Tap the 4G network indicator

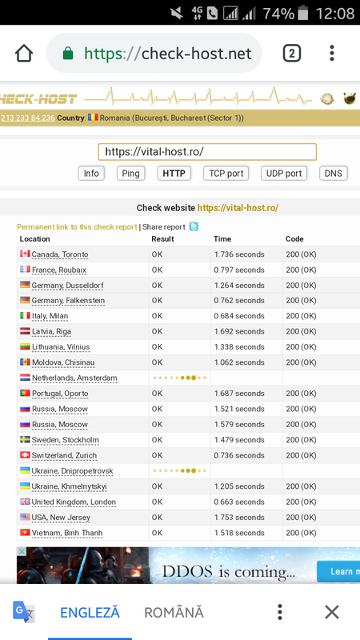tap(197, 13)
